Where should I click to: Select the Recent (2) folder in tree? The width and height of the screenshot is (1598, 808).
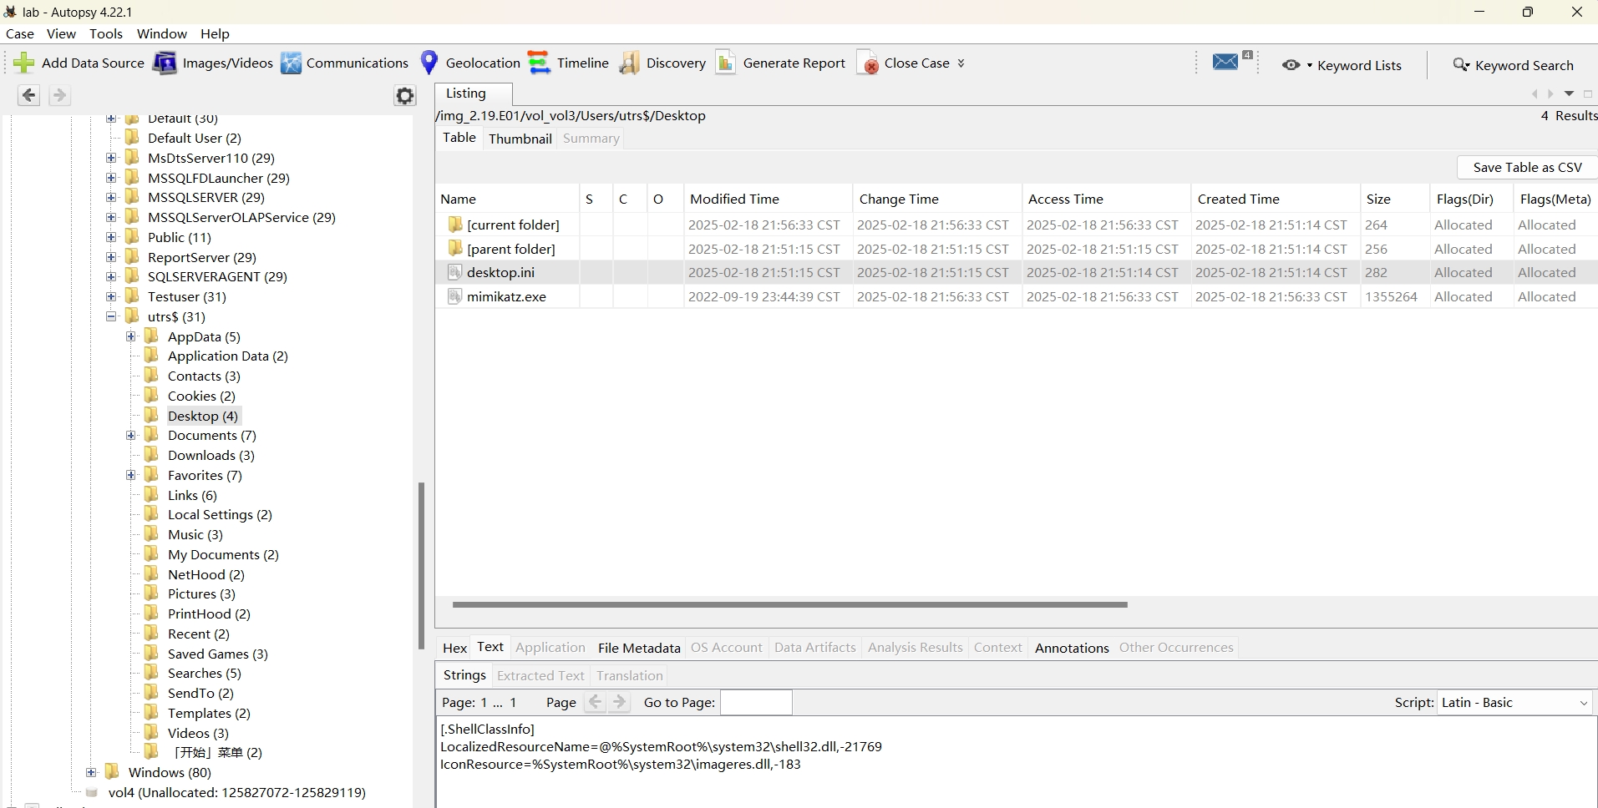198,634
